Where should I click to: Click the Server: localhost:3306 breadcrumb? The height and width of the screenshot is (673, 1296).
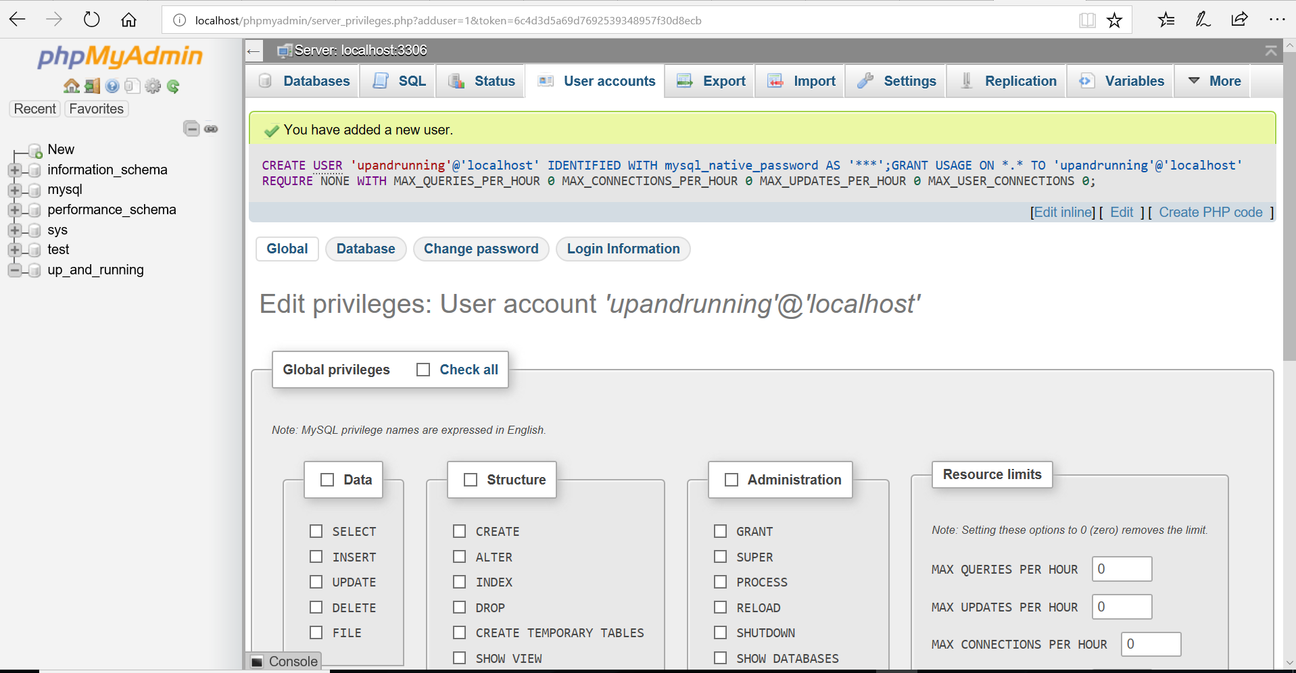pos(360,50)
